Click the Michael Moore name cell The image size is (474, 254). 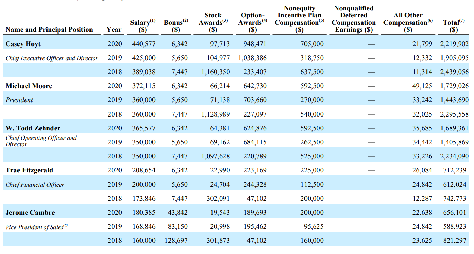(x=29, y=86)
